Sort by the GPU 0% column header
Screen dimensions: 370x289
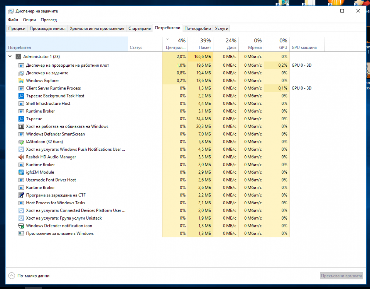click(x=277, y=44)
